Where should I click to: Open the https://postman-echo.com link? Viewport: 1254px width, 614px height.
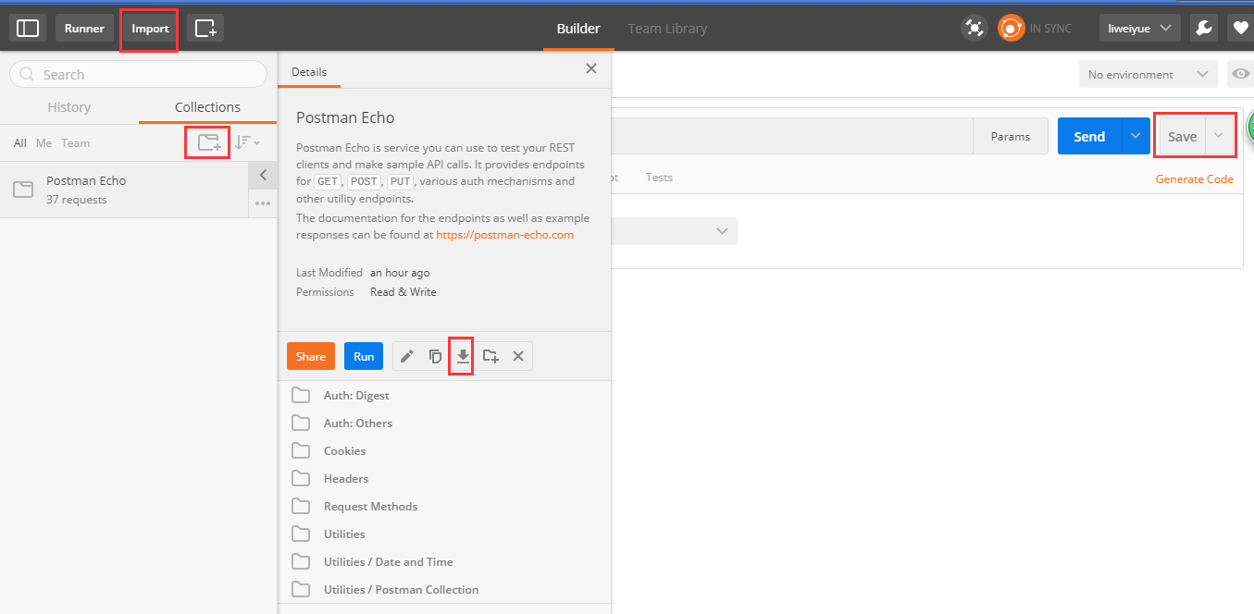(x=505, y=235)
